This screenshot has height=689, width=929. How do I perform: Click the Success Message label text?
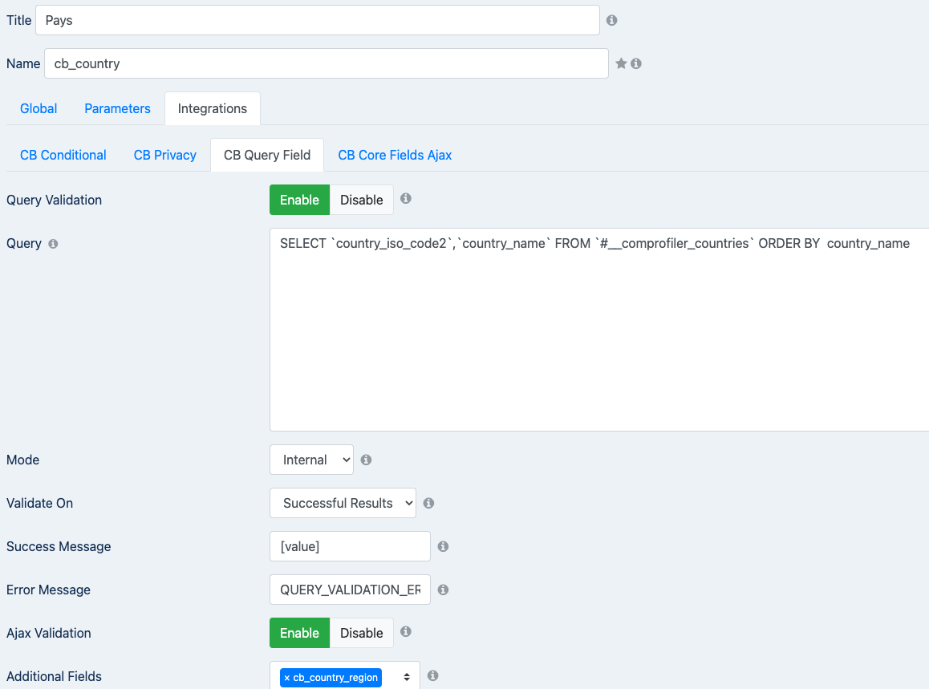tap(59, 547)
